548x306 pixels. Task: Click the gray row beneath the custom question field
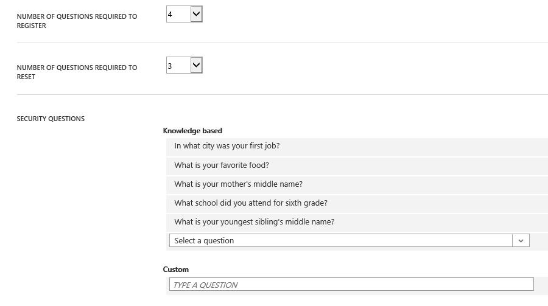coord(357,293)
